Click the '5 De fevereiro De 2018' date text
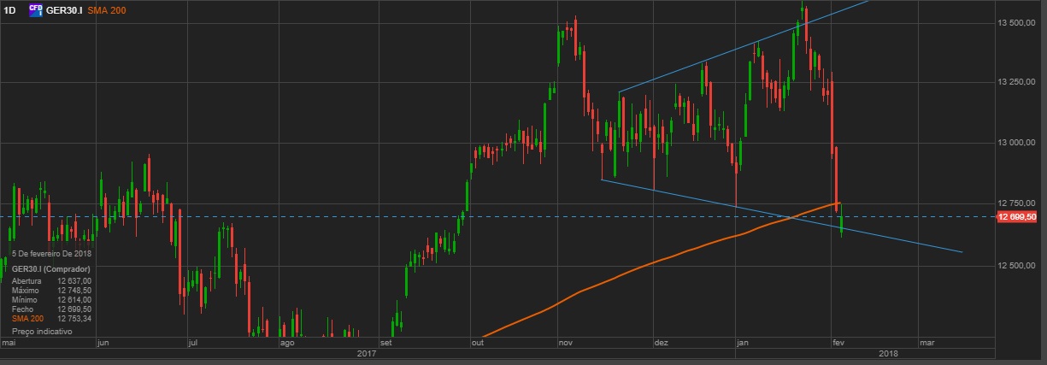Image resolution: width=1047 pixels, height=365 pixels. tap(51, 254)
